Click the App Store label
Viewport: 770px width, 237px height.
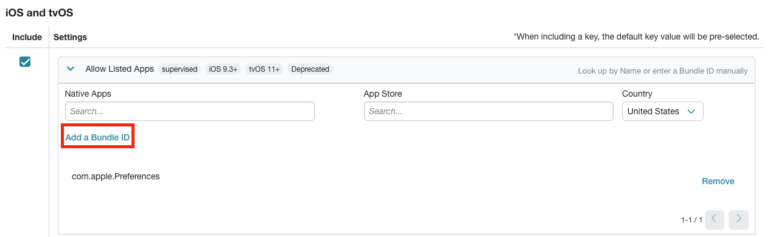383,94
